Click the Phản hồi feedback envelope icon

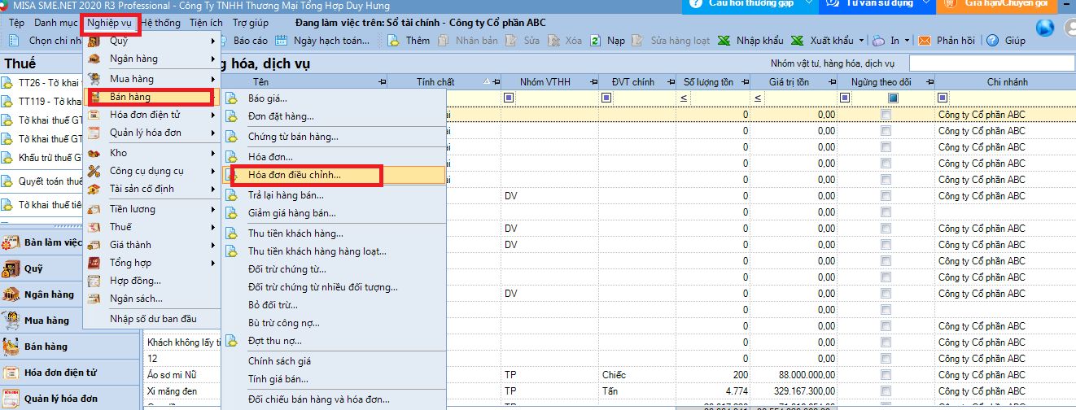click(x=925, y=40)
